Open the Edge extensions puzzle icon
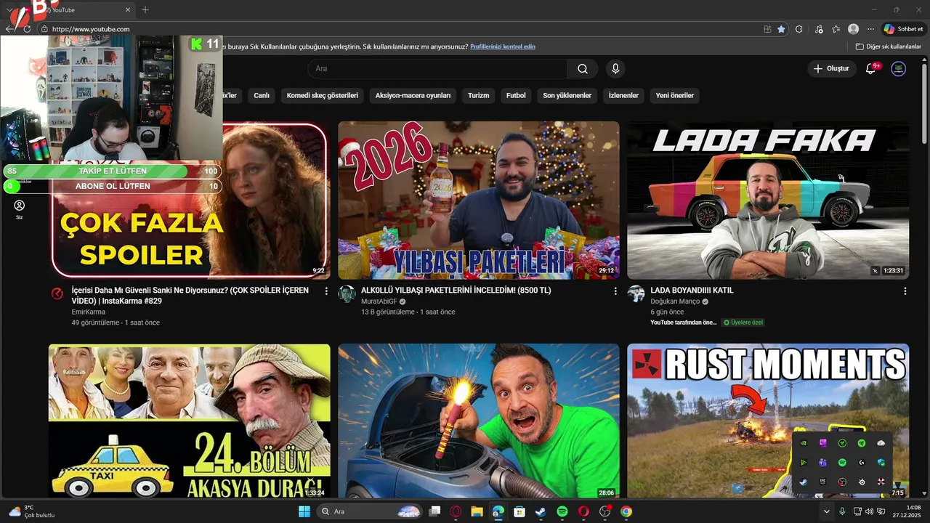 coord(798,29)
